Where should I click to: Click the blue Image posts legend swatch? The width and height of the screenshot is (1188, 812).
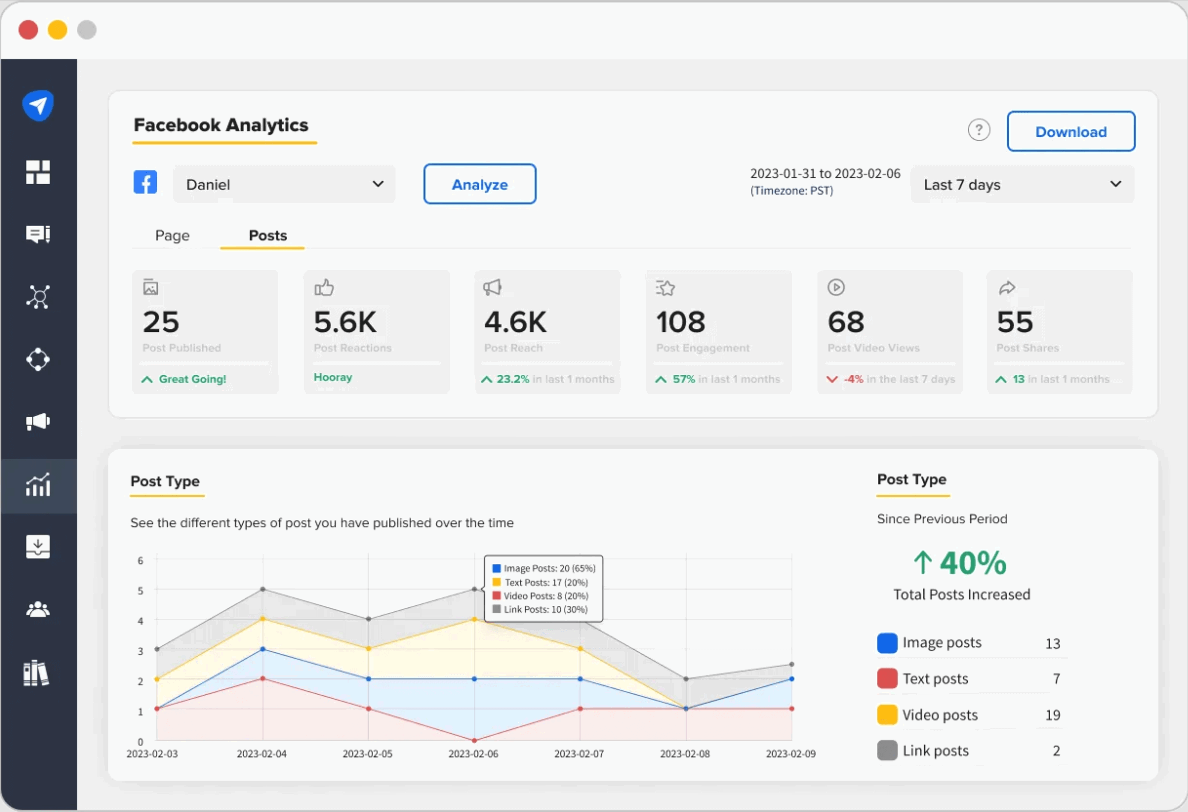click(x=887, y=643)
